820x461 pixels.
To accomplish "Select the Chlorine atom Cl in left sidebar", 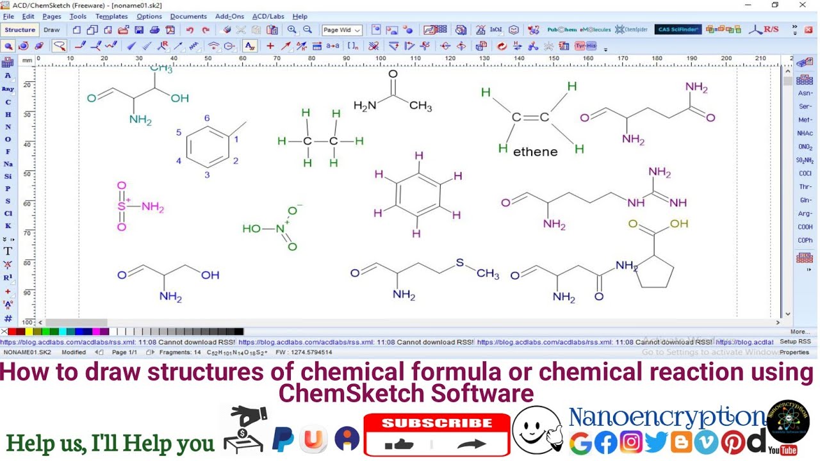I will click(x=8, y=213).
